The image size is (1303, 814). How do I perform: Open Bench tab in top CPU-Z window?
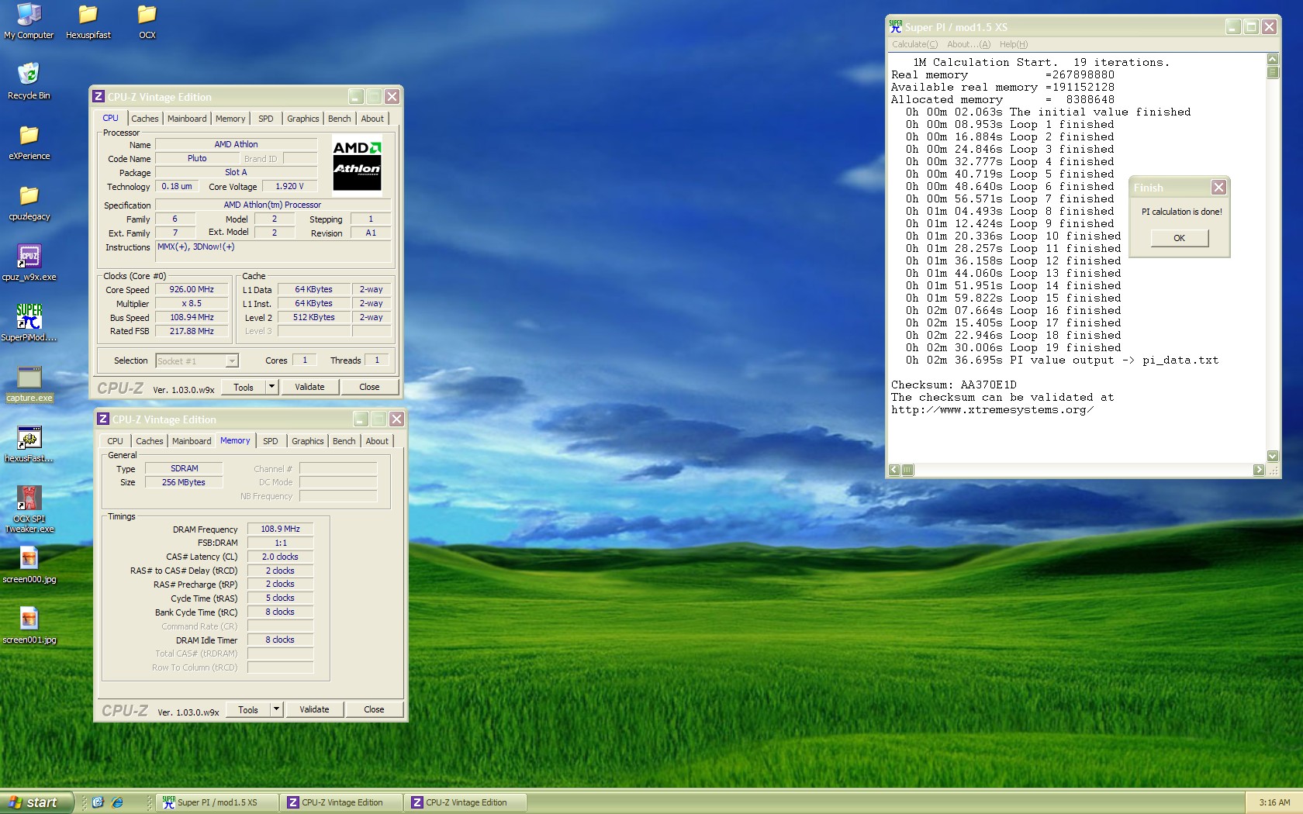339,119
